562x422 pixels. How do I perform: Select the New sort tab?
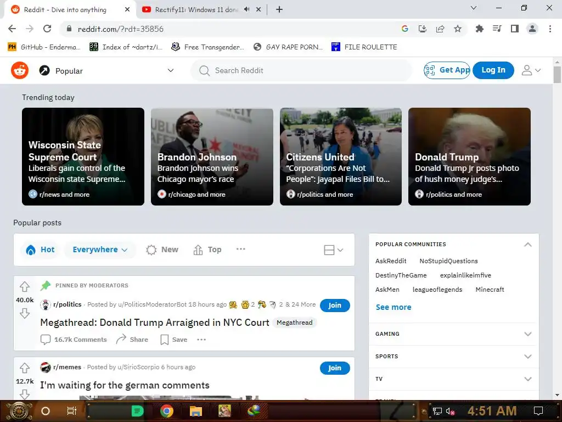click(x=162, y=250)
